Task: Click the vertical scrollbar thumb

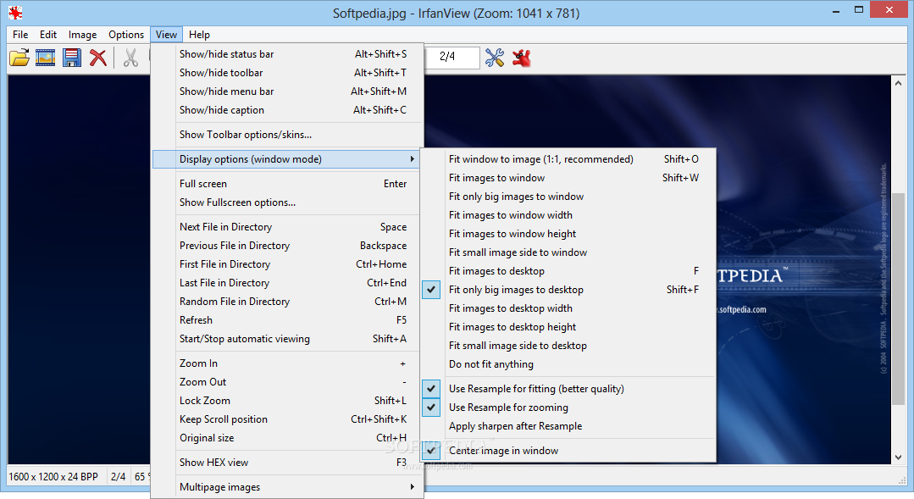Action: pos(898,298)
